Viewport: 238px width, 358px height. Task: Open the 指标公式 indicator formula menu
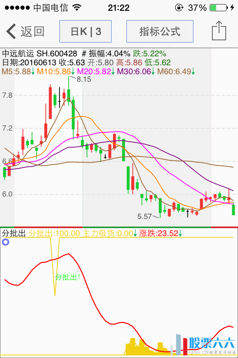(160, 31)
